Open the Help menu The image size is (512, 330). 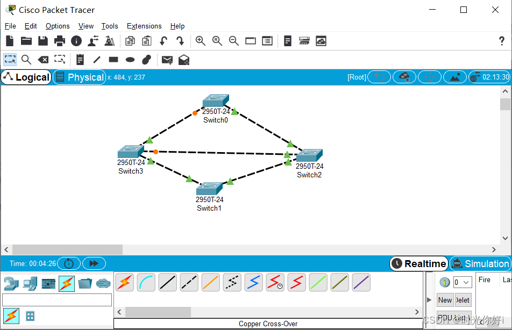click(177, 26)
